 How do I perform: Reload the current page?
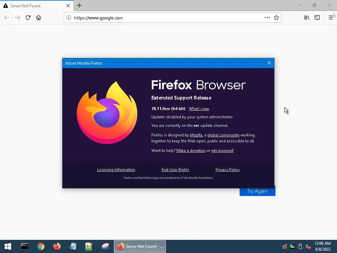[28, 18]
